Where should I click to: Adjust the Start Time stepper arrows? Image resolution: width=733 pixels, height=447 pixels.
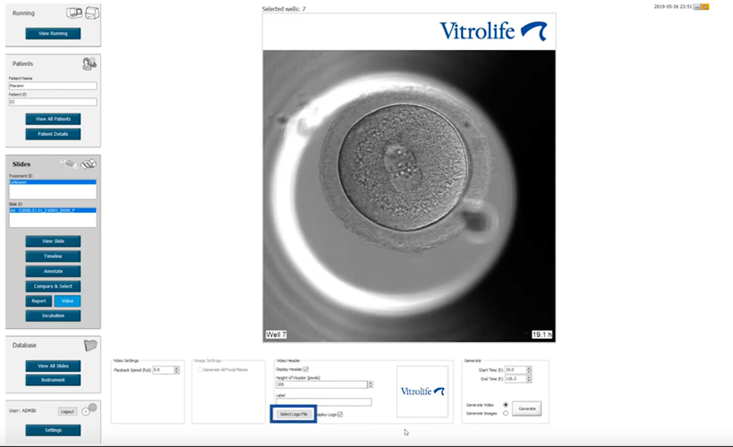click(x=529, y=369)
